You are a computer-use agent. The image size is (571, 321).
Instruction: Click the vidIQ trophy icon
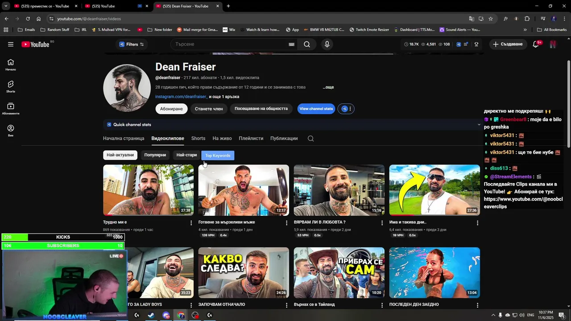point(476,44)
